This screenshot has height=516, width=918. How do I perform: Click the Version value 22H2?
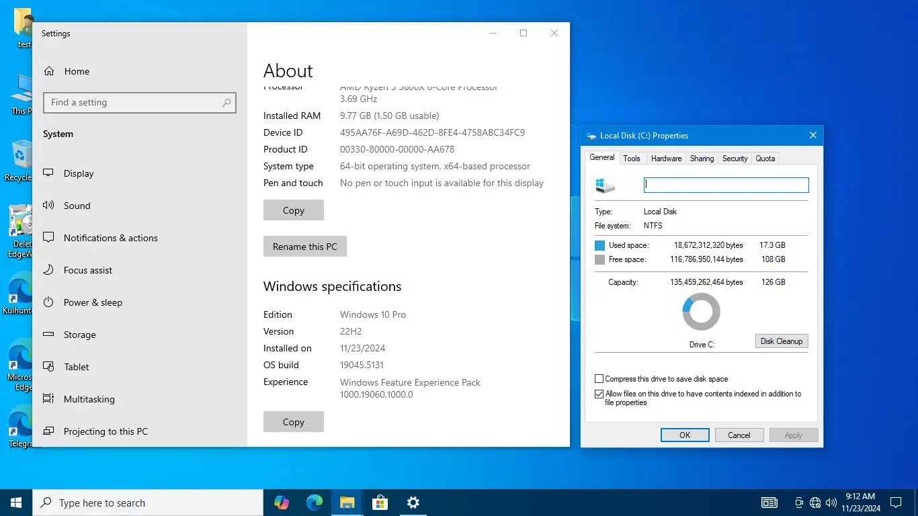pos(352,331)
